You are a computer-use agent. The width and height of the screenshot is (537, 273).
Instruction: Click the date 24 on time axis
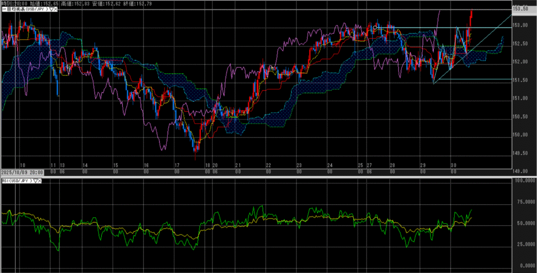tap(329, 165)
